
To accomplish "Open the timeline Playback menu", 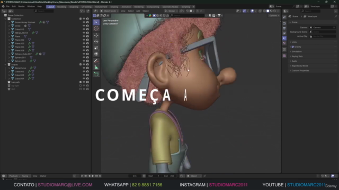I will 14,176.
